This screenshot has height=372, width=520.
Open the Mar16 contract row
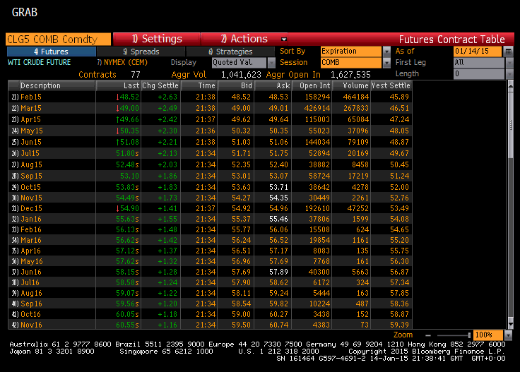click(210, 240)
